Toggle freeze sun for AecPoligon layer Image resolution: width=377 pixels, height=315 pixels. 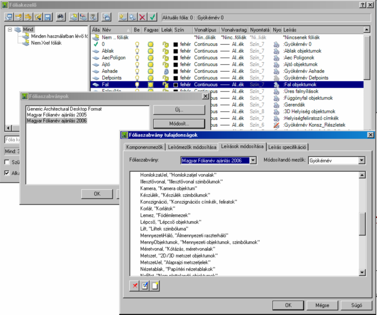151,58
